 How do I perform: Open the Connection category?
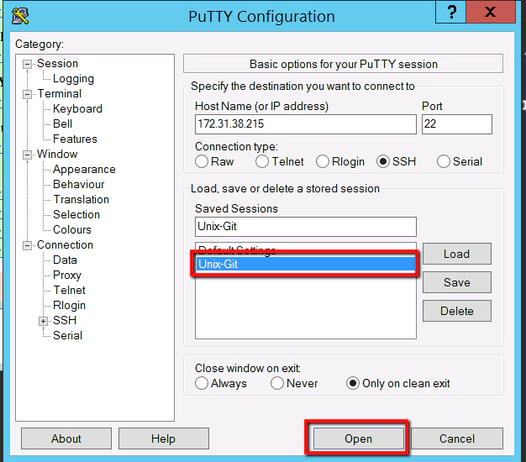click(x=65, y=244)
